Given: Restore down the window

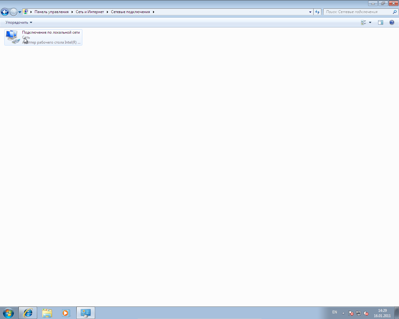Looking at the screenshot, I should click(383, 3).
